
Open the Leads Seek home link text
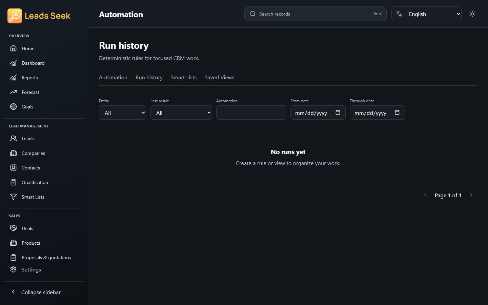(47, 16)
